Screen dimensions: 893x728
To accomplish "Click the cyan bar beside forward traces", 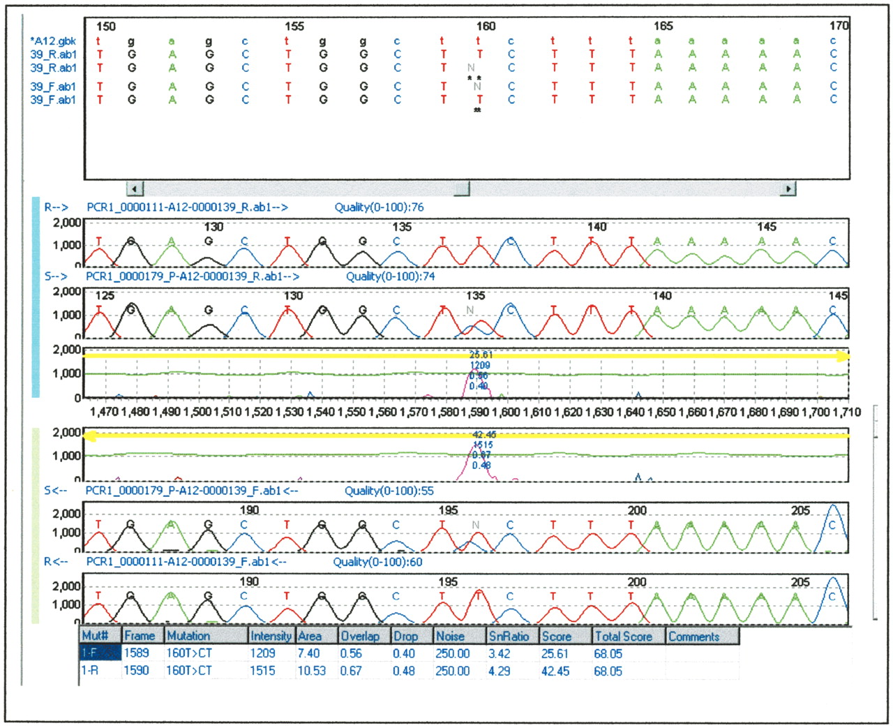I will (36, 297).
